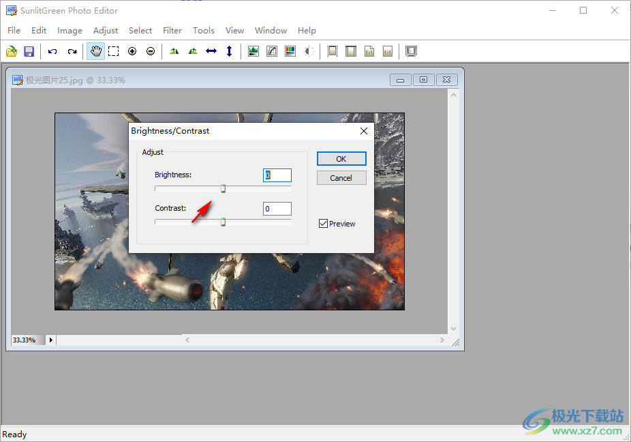
Task: Click the Zoom in icon
Action: click(x=132, y=51)
